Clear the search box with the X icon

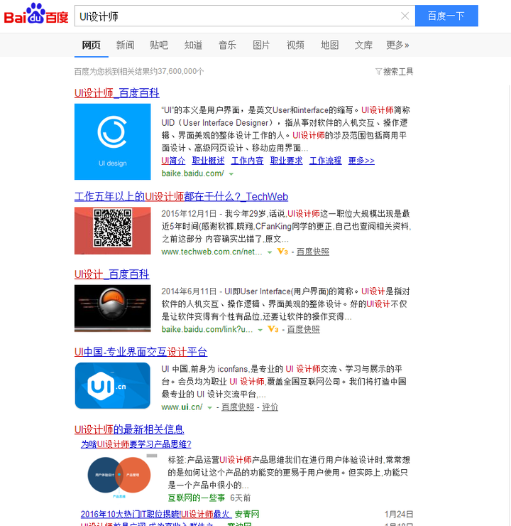click(405, 16)
